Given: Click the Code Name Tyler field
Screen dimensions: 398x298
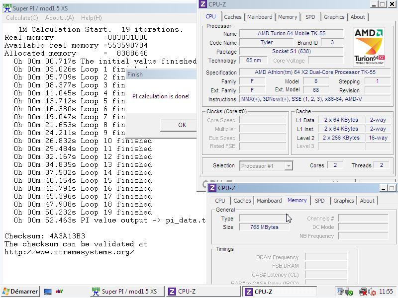Looking at the screenshot, I should click(266, 42).
